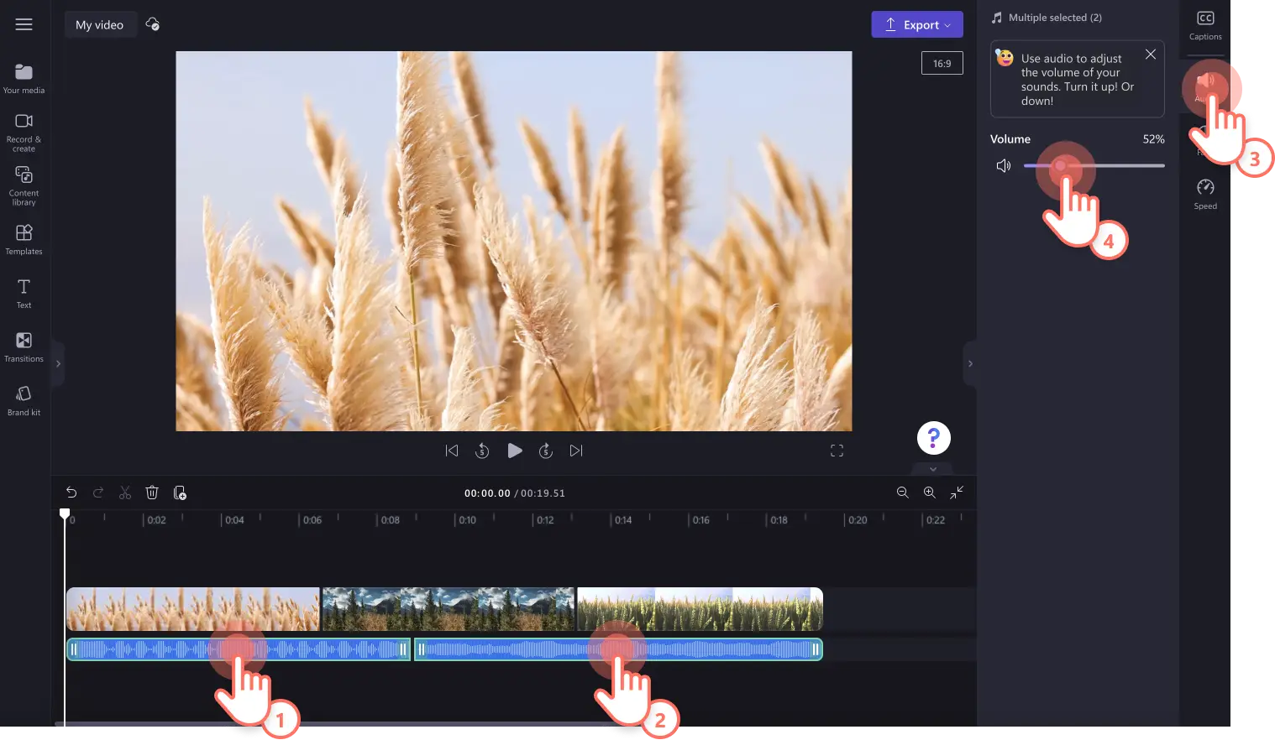1275x740 pixels.
Task: Change the 16:9 aspect ratio
Action: pyautogui.click(x=942, y=63)
